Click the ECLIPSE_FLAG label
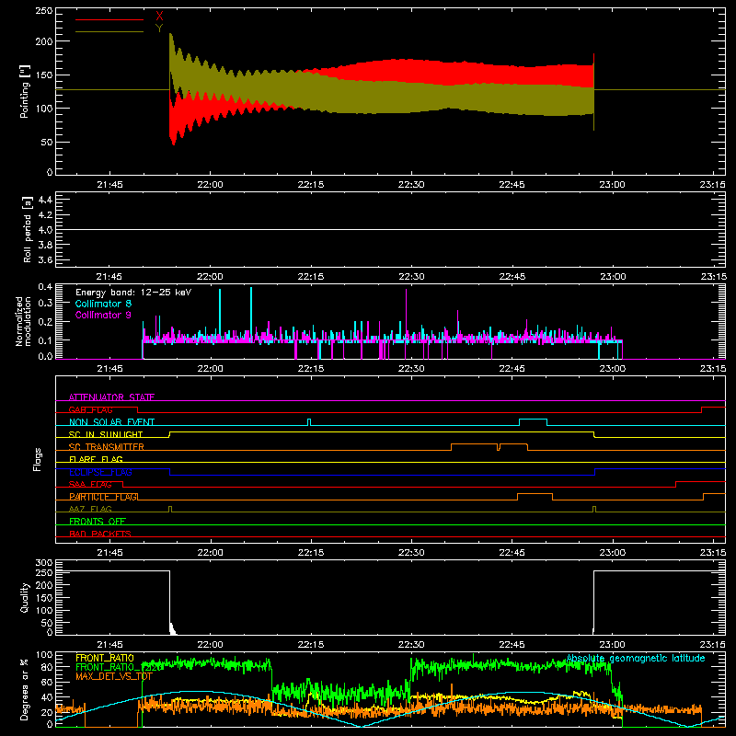736x736 pixels. coord(100,472)
